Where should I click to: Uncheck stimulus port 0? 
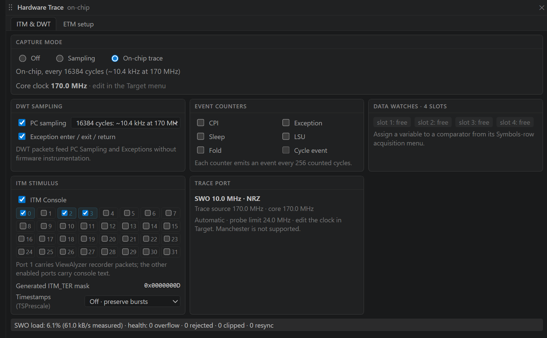click(23, 213)
